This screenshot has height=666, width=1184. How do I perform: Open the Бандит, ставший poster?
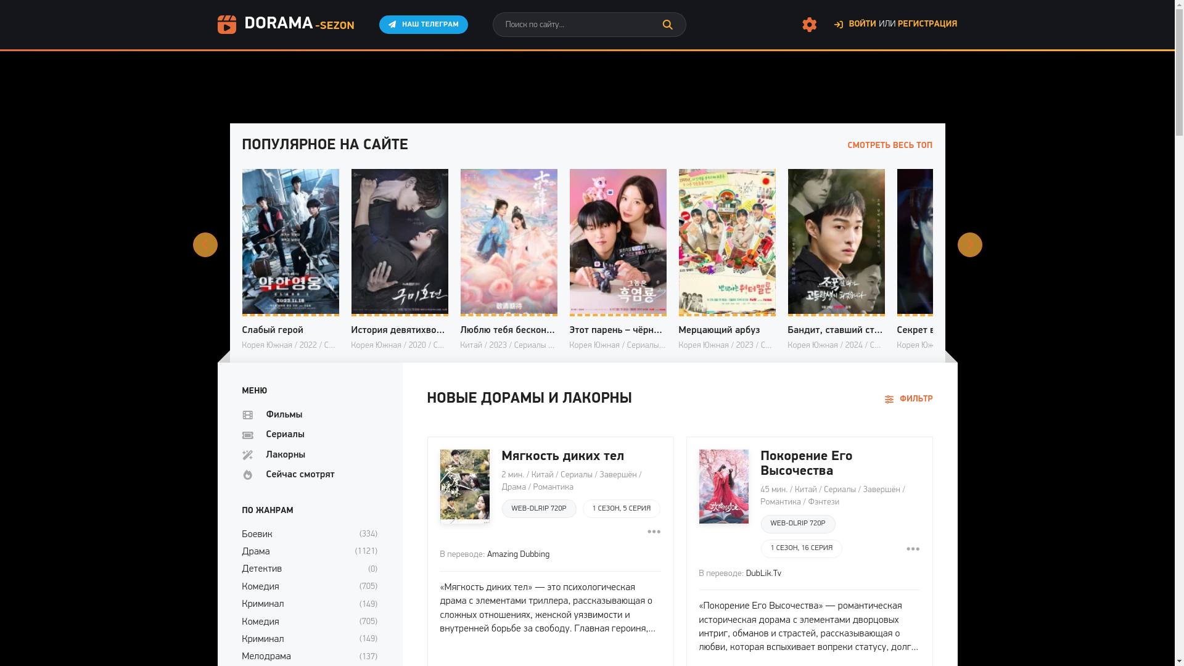(836, 242)
